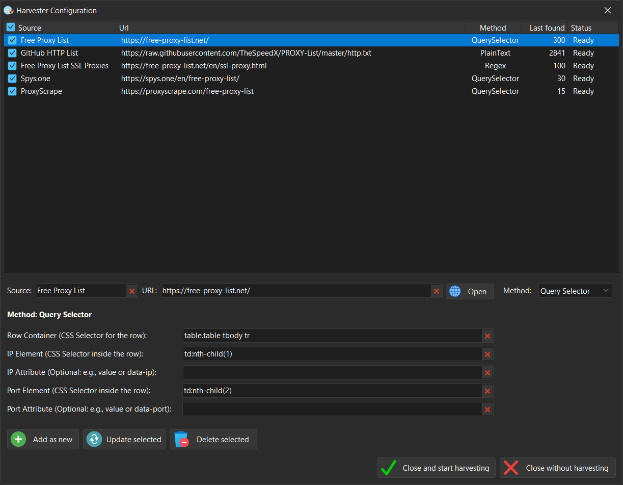623x485 pixels.
Task: Clear the URL field with its red X
Action: tap(437, 291)
